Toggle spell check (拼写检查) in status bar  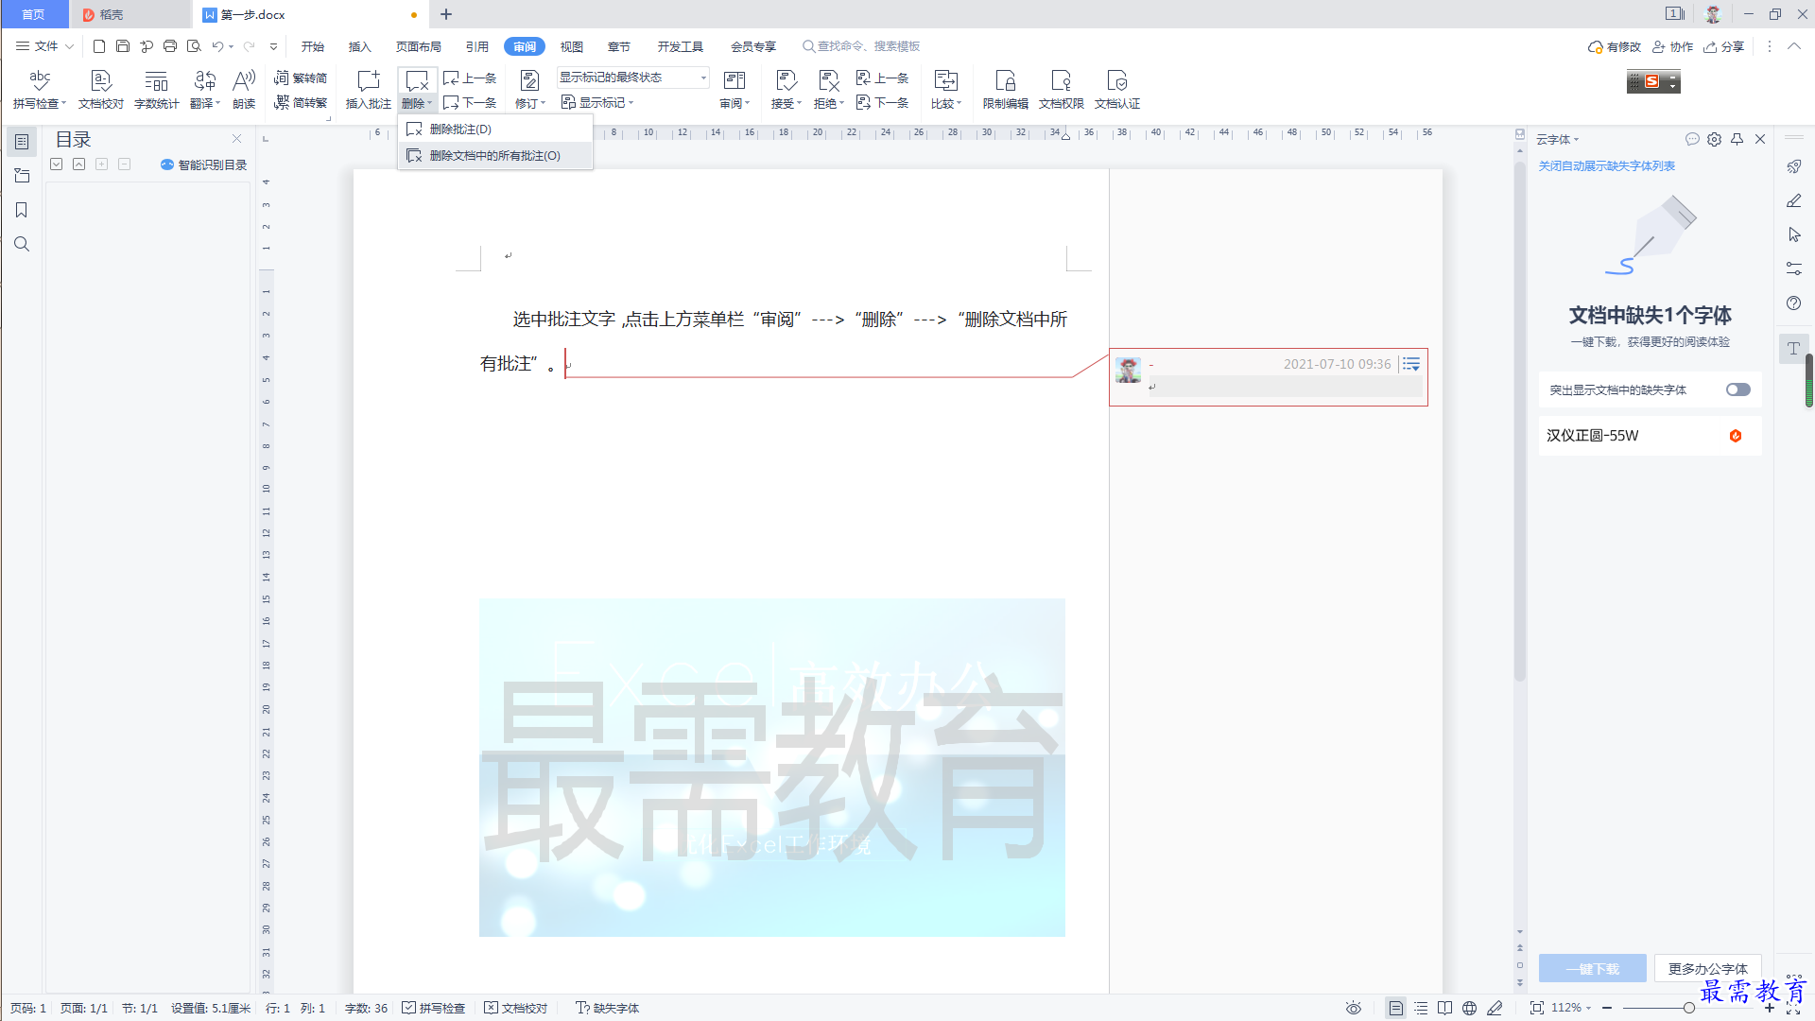coord(434,1008)
